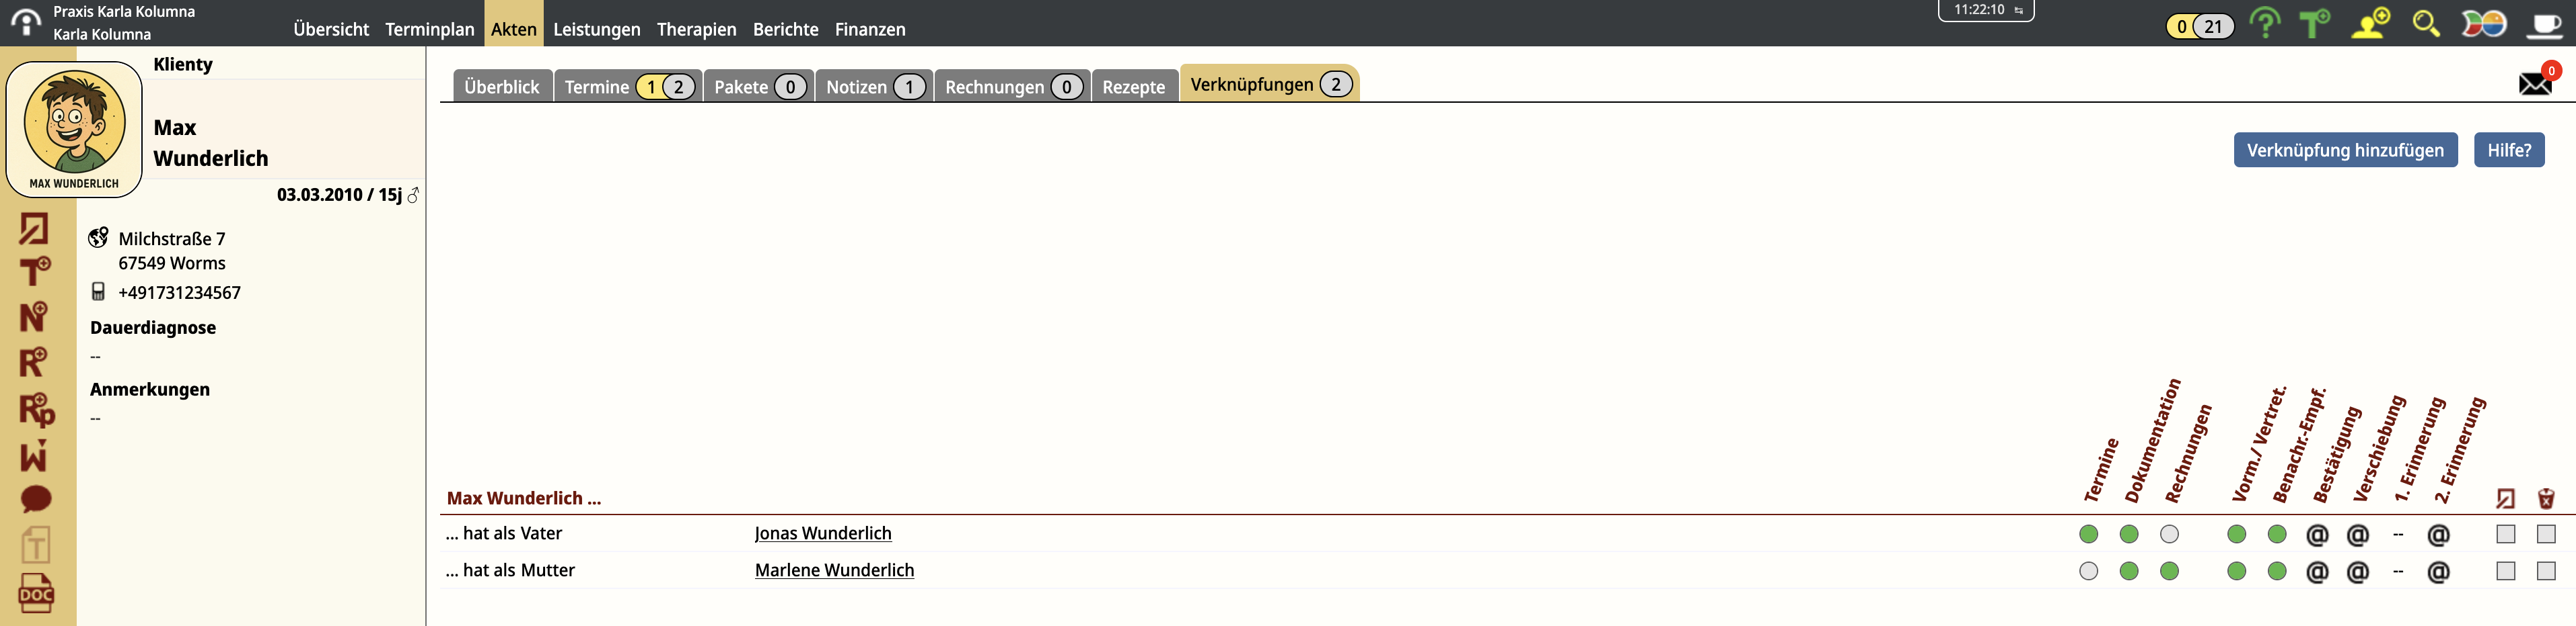Toggle Termine access for Marlene Wunderlich

coord(2088,571)
